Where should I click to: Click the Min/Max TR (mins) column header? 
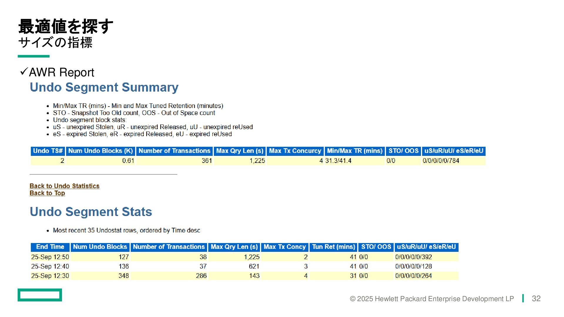355,151
